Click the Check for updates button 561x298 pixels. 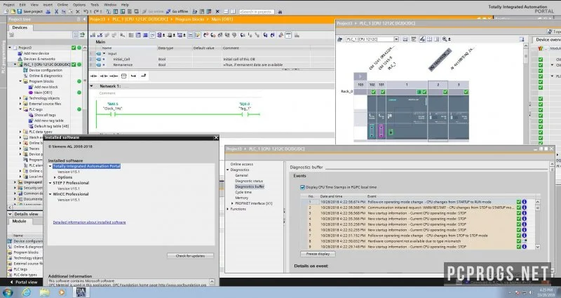190,256
